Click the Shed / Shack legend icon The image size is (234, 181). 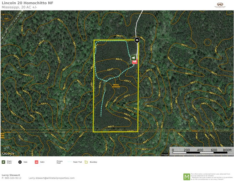click(x=3, y=162)
